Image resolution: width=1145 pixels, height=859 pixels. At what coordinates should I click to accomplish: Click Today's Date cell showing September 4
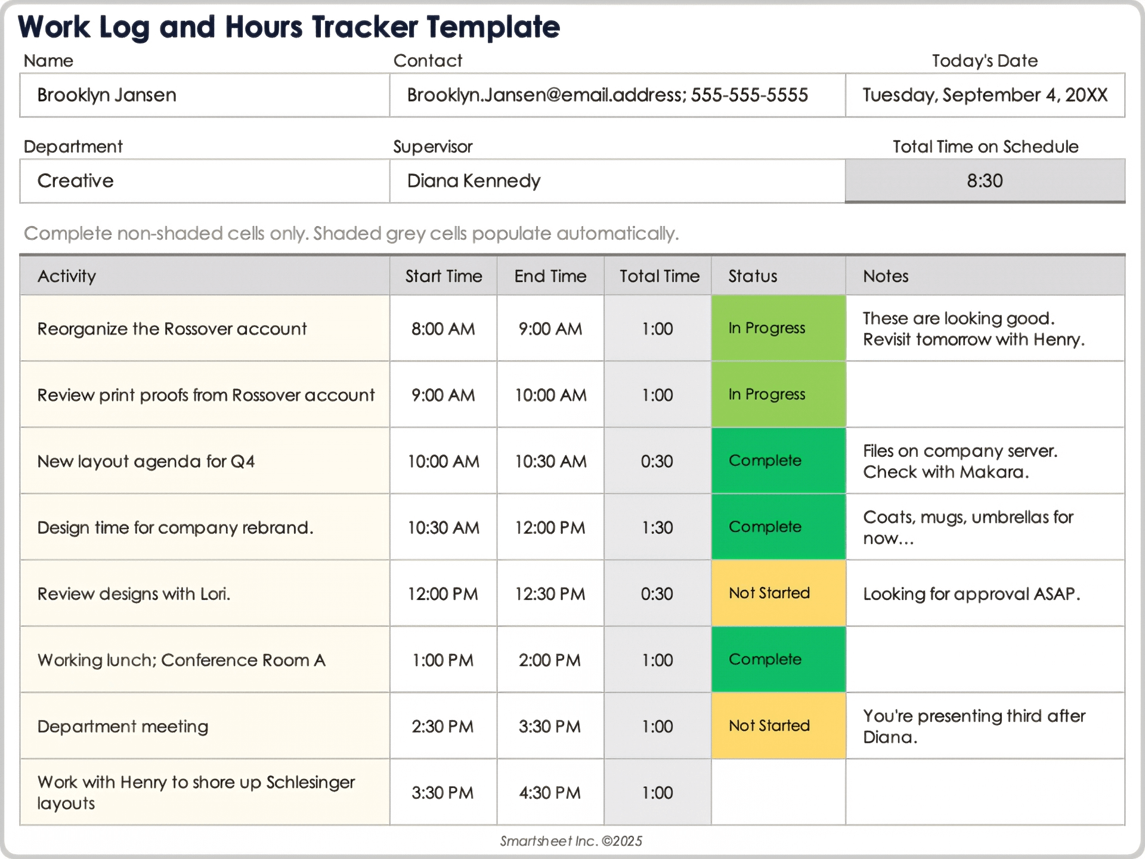(985, 95)
